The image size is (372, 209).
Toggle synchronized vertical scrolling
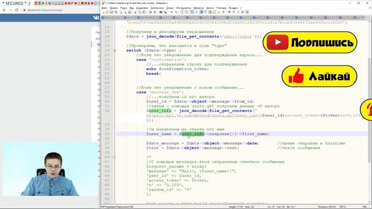click(x=181, y=12)
